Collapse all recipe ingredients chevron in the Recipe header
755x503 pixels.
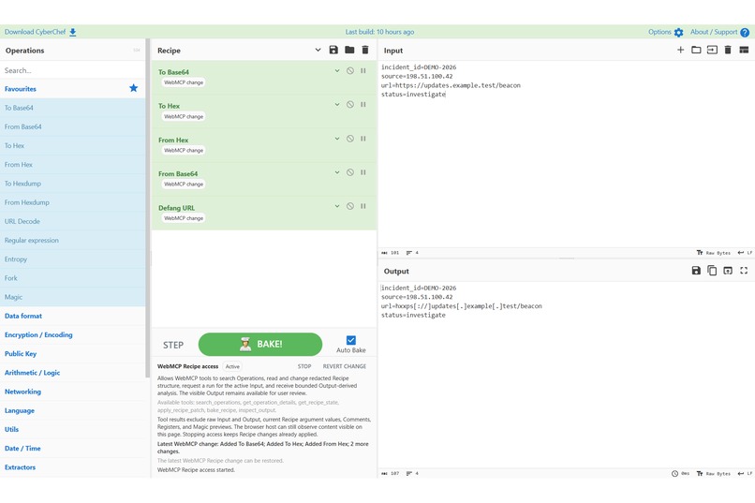[x=318, y=50]
